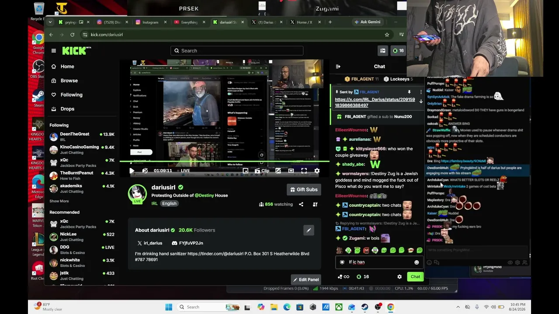
Task: Click the English language tag
Action: click(169, 204)
